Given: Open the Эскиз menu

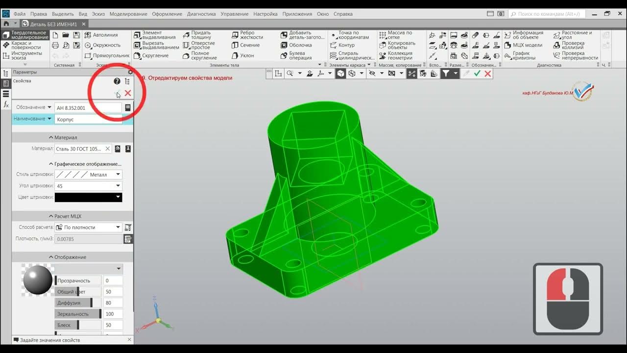Looking at the screenshot, I should pos(98,14).
